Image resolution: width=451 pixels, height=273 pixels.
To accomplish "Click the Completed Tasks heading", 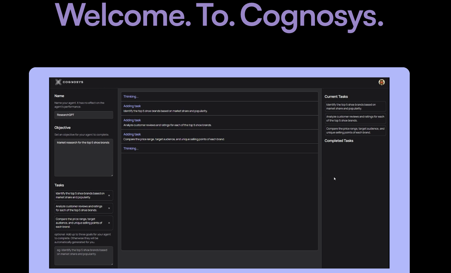I will [339, 141].
